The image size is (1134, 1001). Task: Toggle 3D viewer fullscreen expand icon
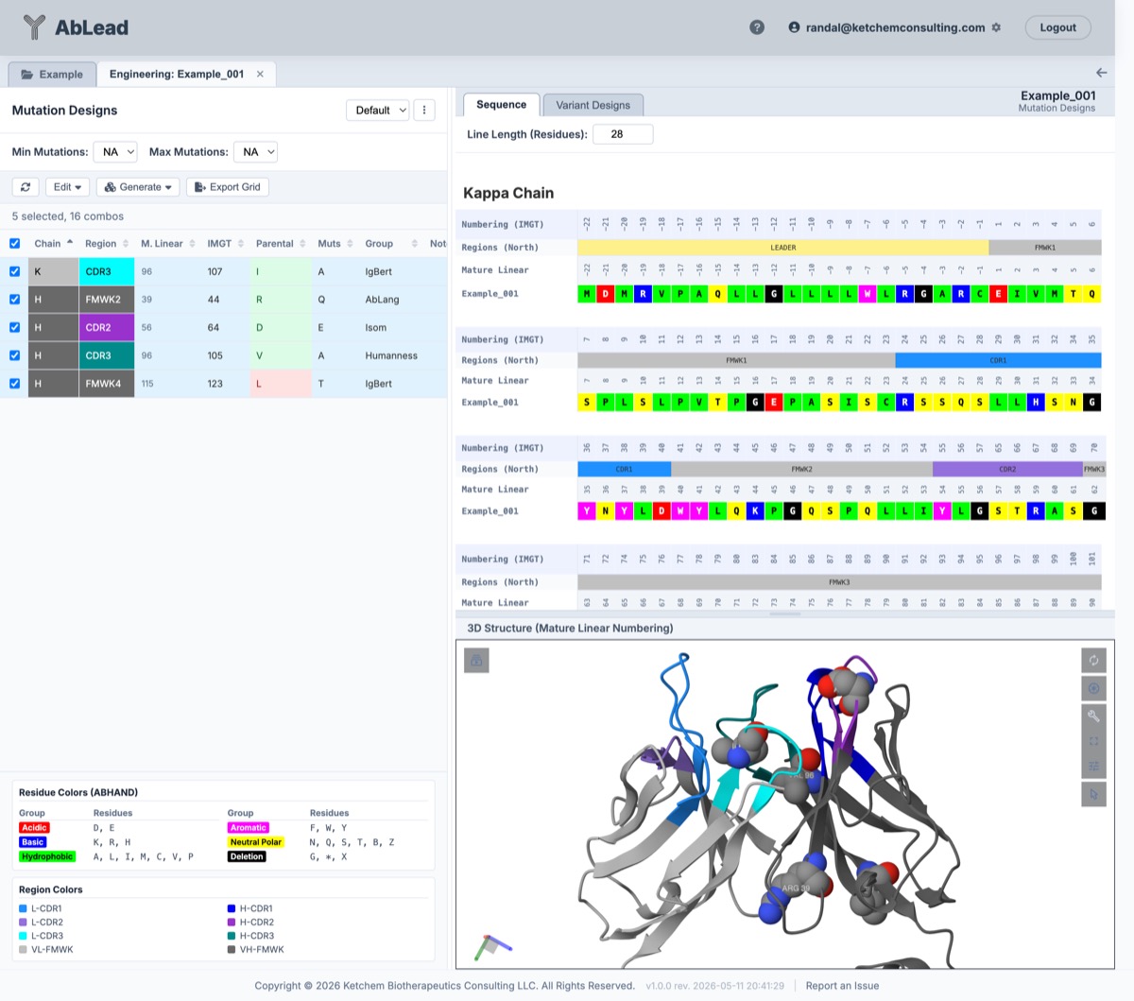click(1093, 742)
